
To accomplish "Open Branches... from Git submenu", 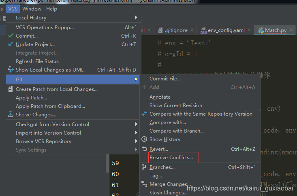I will click(x=200, y=167).
